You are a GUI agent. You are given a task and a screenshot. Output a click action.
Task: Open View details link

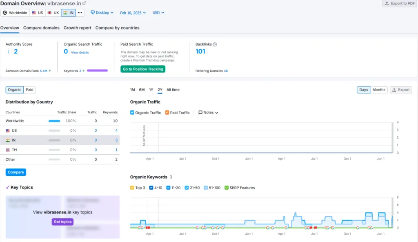pos(80,53)
